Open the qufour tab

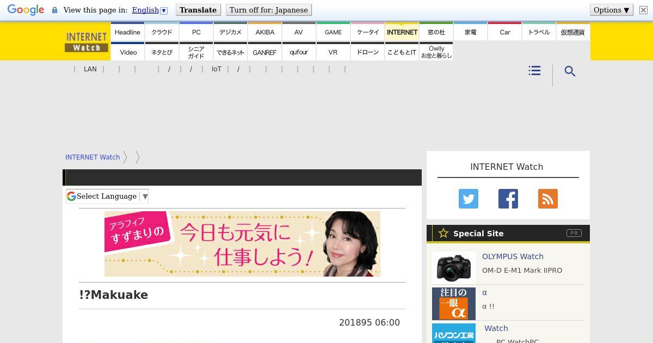tap(299, 52)
